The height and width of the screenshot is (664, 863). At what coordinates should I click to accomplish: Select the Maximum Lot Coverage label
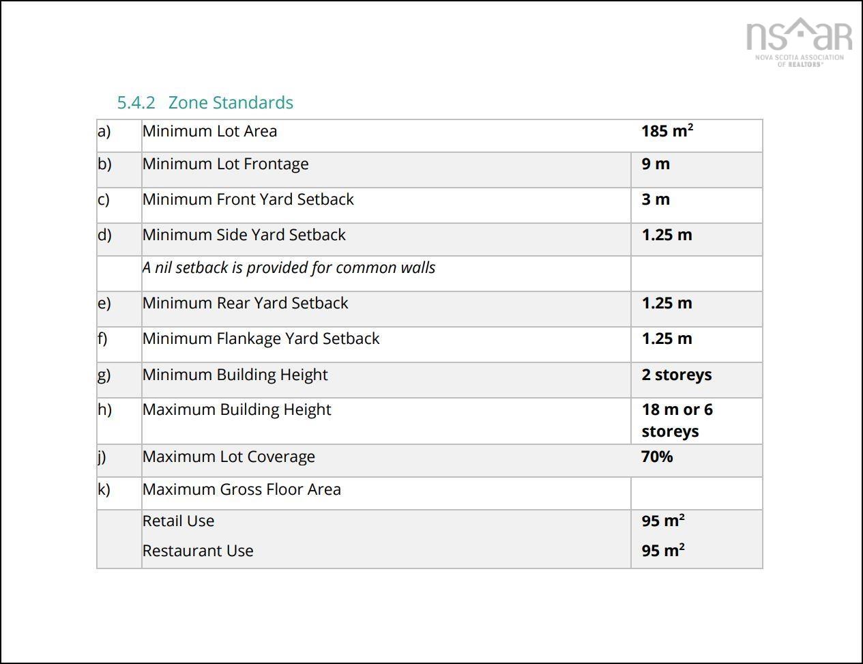[229, 457]
